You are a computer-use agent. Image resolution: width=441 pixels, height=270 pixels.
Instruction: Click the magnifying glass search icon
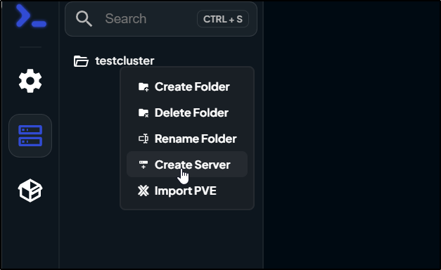pyautogui.click(x=84, y=19)
